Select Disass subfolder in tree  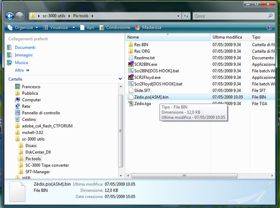pos(31,146)
